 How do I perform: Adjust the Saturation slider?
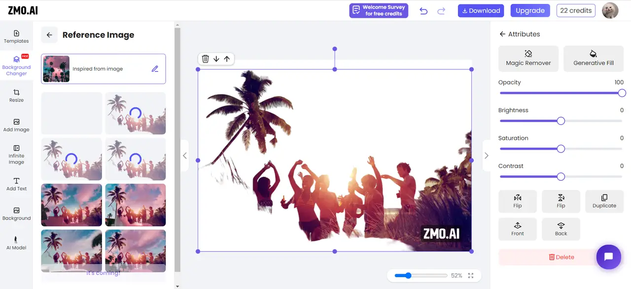coord(561,149)
